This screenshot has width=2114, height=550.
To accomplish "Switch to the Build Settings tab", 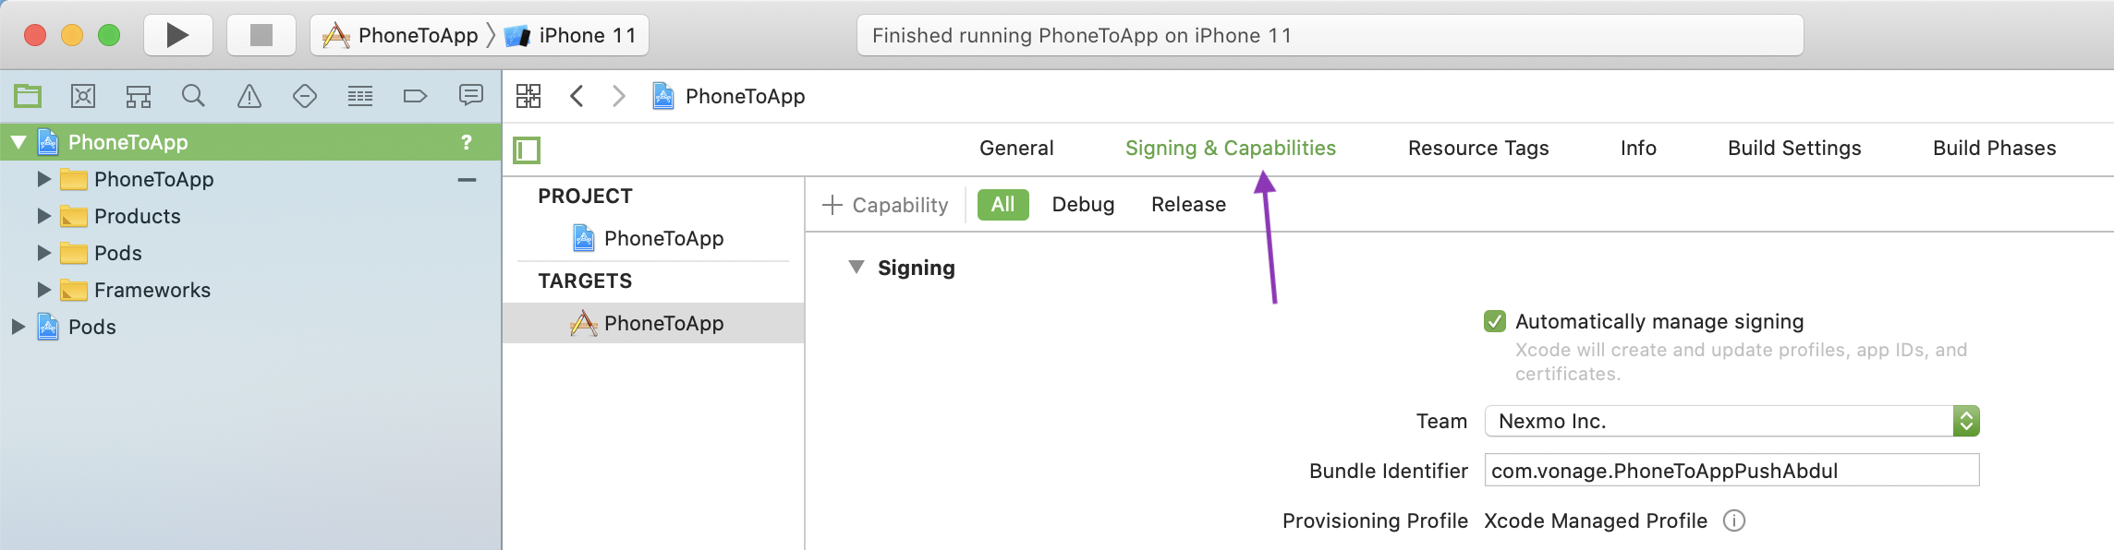I will (x=1793, y=148).
